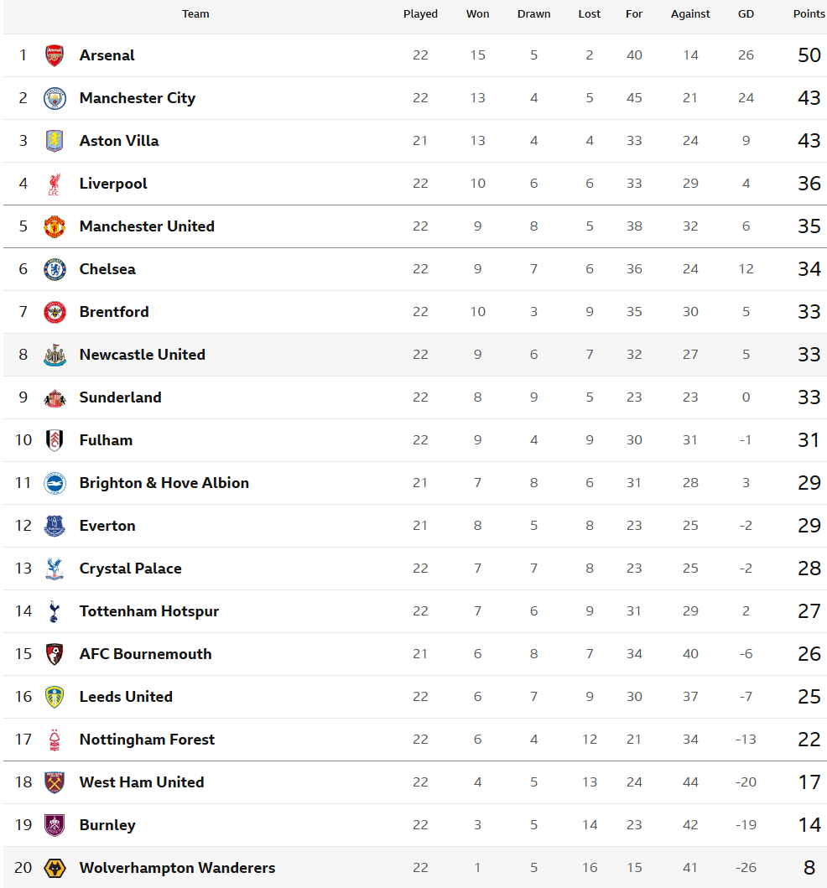Open the Manchester United team link
Viewport: 827px width, 888px height.
tap(147, 226)
